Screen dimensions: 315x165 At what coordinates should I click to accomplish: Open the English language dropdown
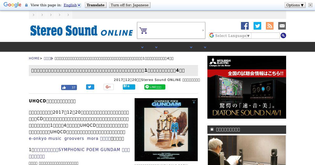72,5
